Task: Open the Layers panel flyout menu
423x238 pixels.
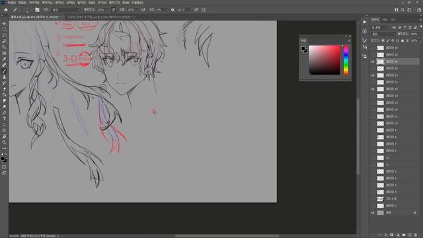Action: point(420,20)
